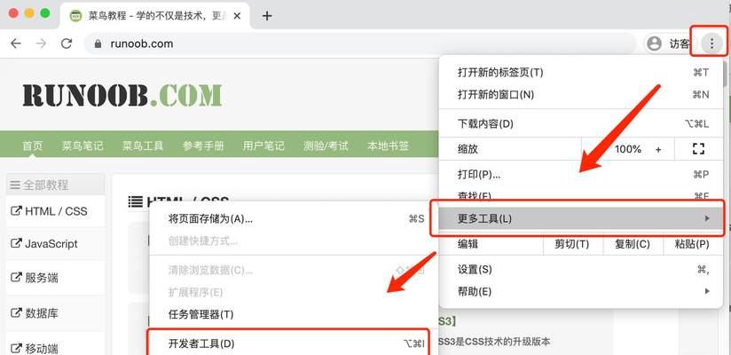The height and width of the screenshot is (355, 731).
Task: Click the macOS yellow minimize window button
Action: coord(29,13)
